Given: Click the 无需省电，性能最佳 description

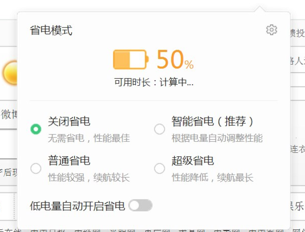Looking at the screenshot, I should click(x=89, y=138).
